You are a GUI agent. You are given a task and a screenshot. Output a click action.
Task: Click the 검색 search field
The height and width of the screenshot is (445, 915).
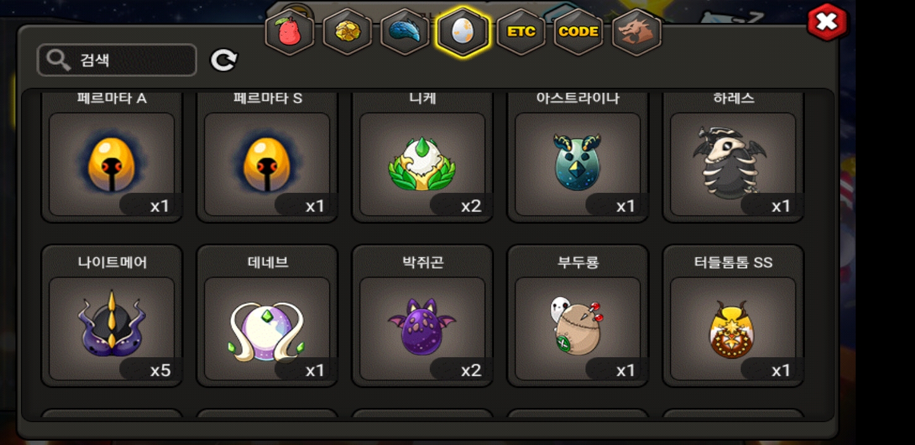[117, 60]
